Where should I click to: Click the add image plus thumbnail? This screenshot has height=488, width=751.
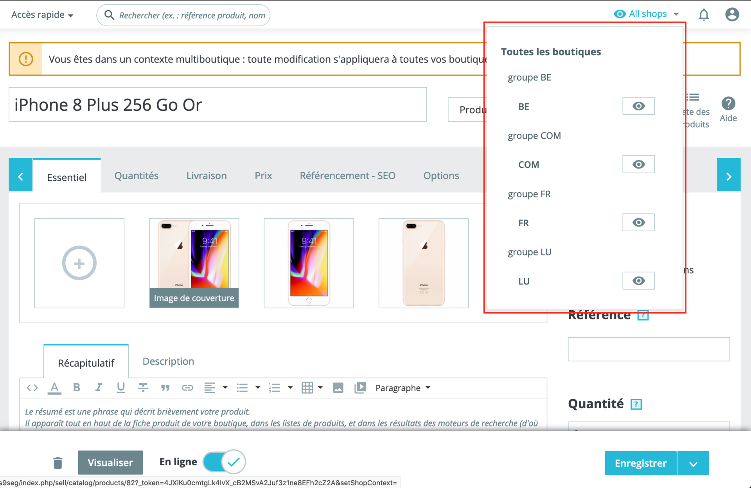coord(79,263)
